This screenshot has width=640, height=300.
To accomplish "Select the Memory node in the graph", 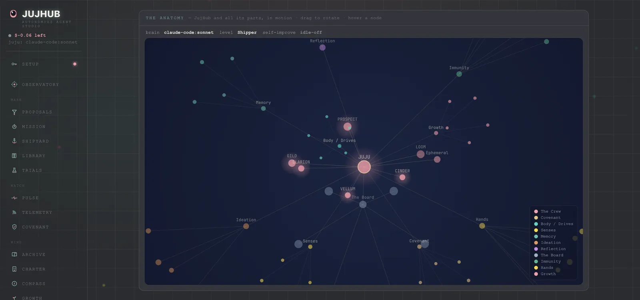I will pos(263,108).
